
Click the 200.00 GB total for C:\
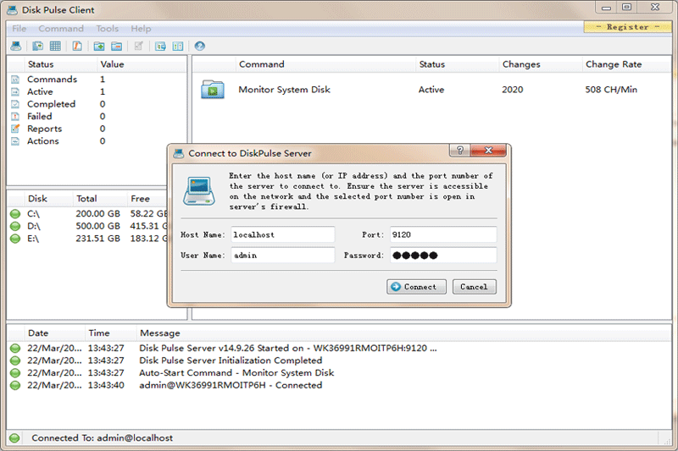coord(97,213)
